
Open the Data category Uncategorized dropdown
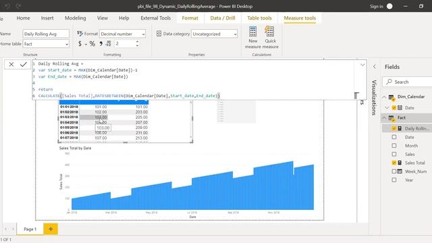(214, 34)
